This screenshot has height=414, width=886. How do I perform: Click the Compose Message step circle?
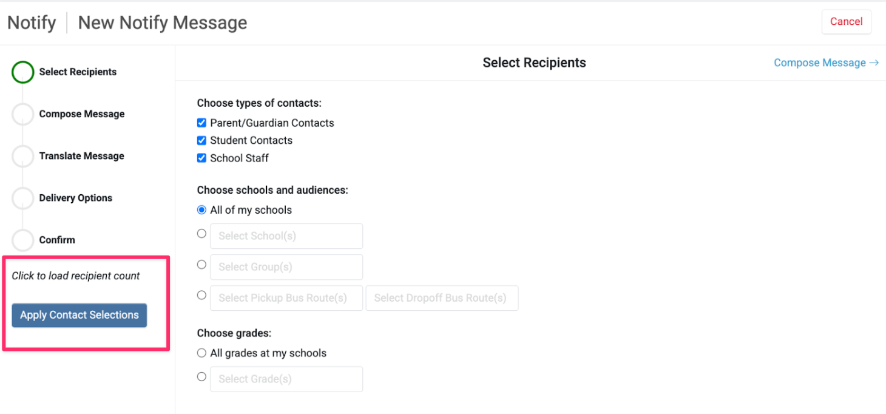coord(22,114)
